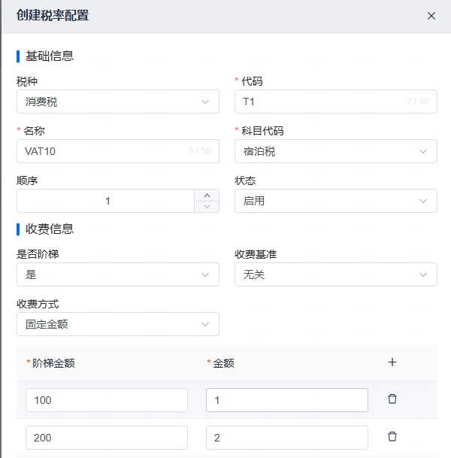451x458 pixels.
Task: Click the 创建税率配置 dialog title
Action: click(53, 16)
